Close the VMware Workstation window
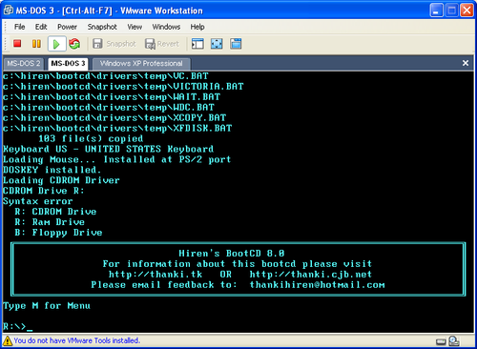 coord(467,10)
